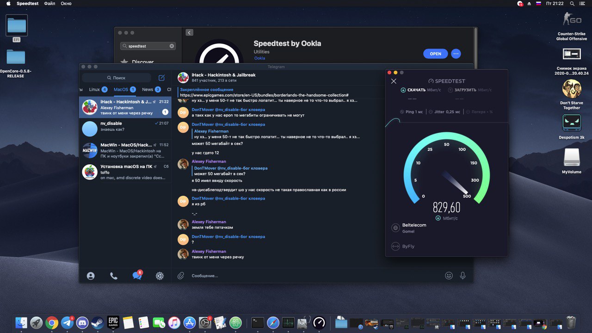Open emoji picker in Telegram
Viewport: 592px width, 333px height.
coord(449,276)
